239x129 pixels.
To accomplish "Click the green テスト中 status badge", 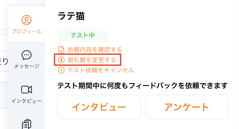I will pyautogui.click(x=83, y=36).
